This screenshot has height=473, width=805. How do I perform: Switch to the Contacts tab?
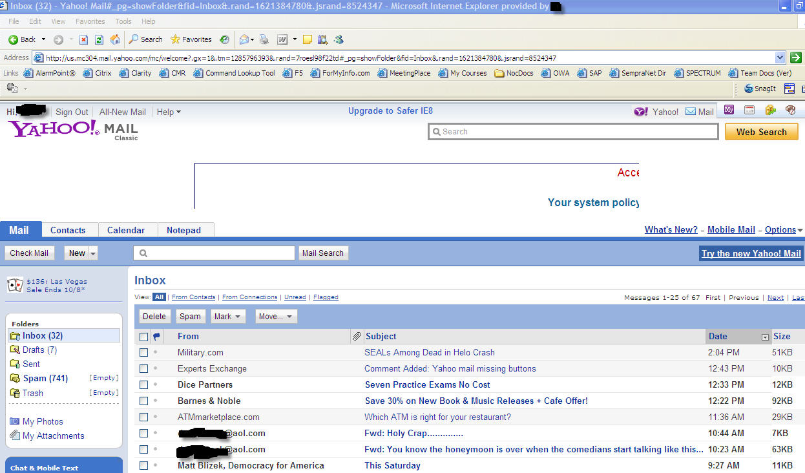point(68,230)
